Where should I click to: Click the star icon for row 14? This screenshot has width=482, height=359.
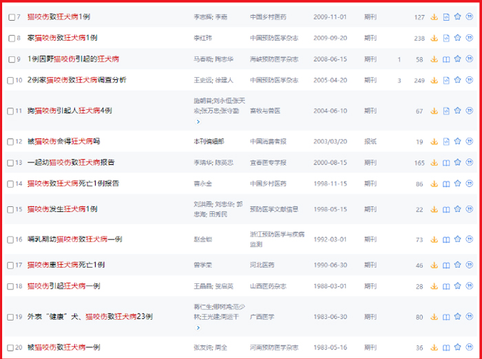(458, 184)
